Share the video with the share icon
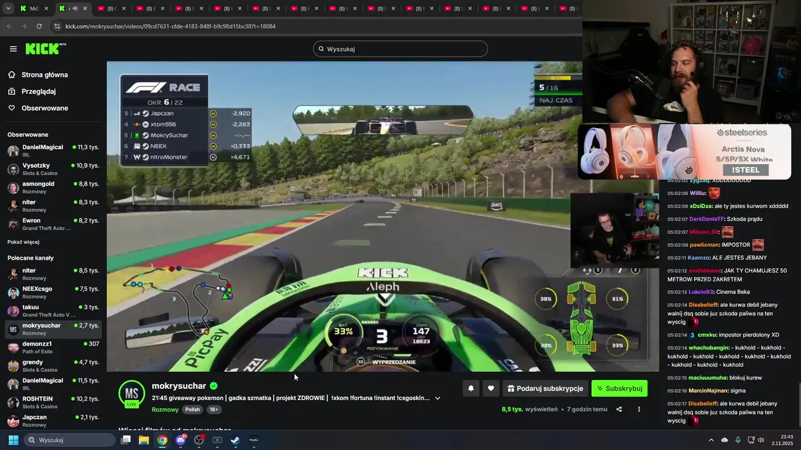 pyautogui.click(x=619, y=409)
